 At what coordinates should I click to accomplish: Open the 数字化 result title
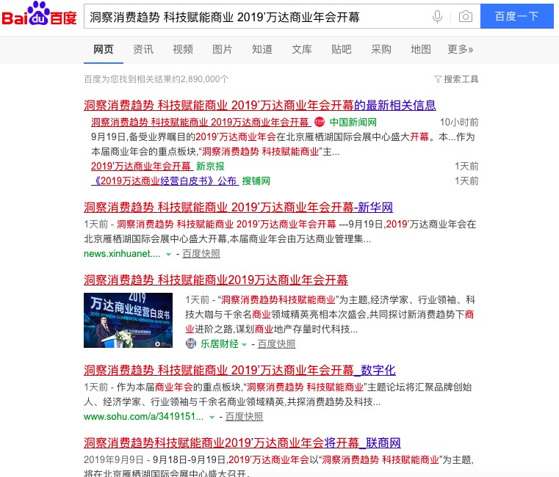(x=239, y=370)
